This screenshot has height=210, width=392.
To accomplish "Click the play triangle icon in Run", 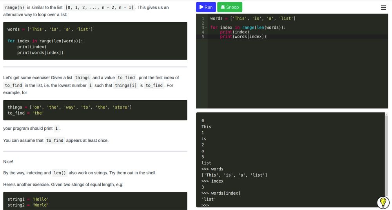I will coord(201,7).
